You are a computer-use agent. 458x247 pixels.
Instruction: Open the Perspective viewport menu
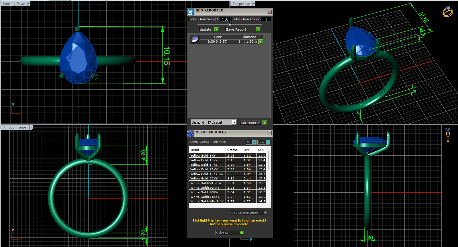(x=254, y=4)
